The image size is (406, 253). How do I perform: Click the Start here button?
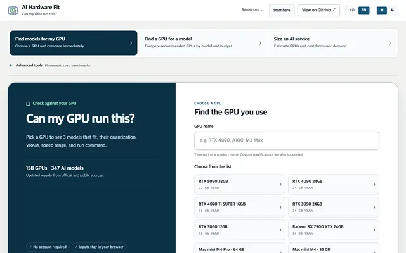point(282,10)
